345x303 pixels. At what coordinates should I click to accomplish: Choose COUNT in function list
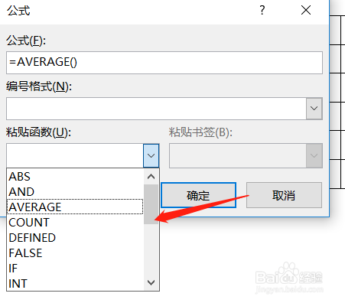click(75, 223)
